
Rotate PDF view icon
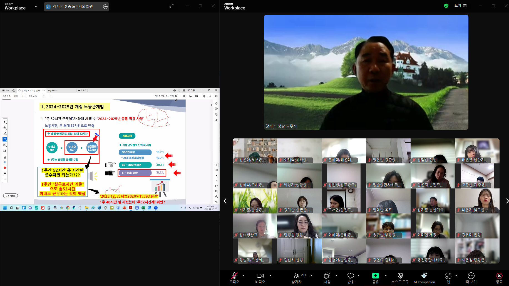tap(216, 186)
